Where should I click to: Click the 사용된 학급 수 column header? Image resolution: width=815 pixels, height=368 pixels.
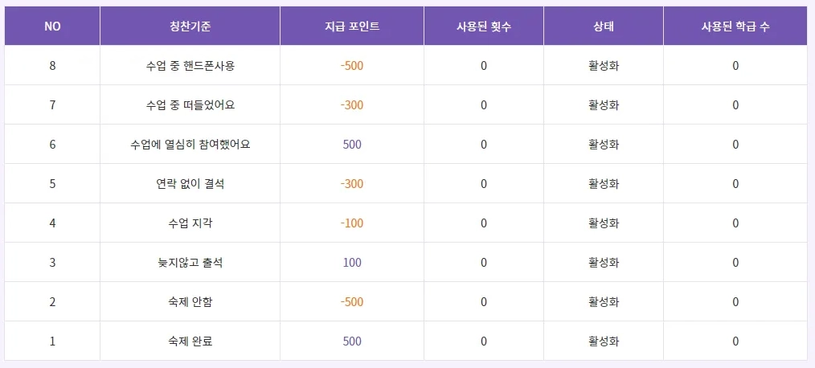(x=735, y=26)
